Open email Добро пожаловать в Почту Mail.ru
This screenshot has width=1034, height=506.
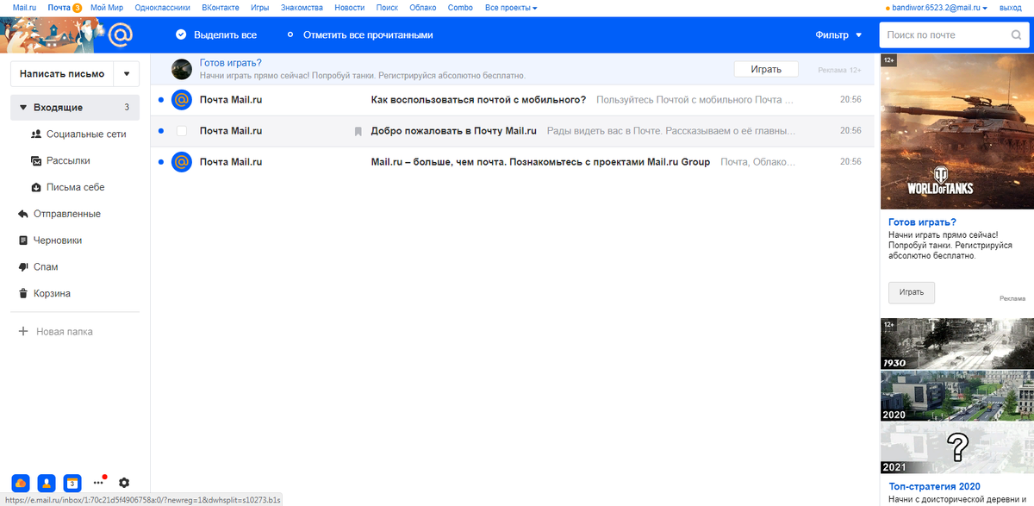513,131
